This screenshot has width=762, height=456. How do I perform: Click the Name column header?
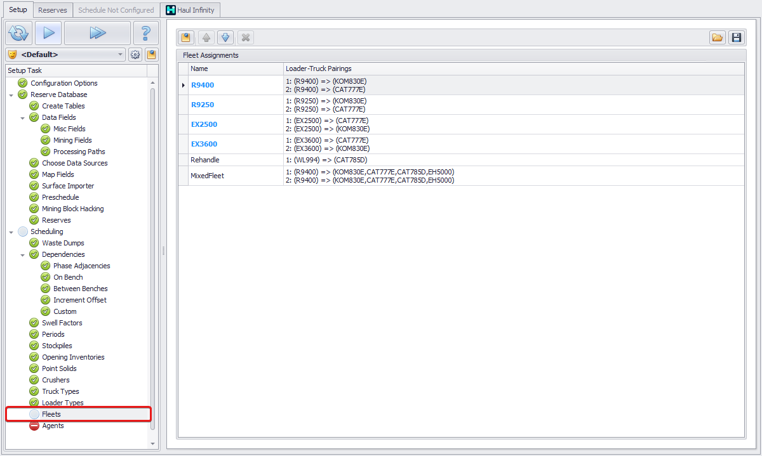(x=236, y=68)
